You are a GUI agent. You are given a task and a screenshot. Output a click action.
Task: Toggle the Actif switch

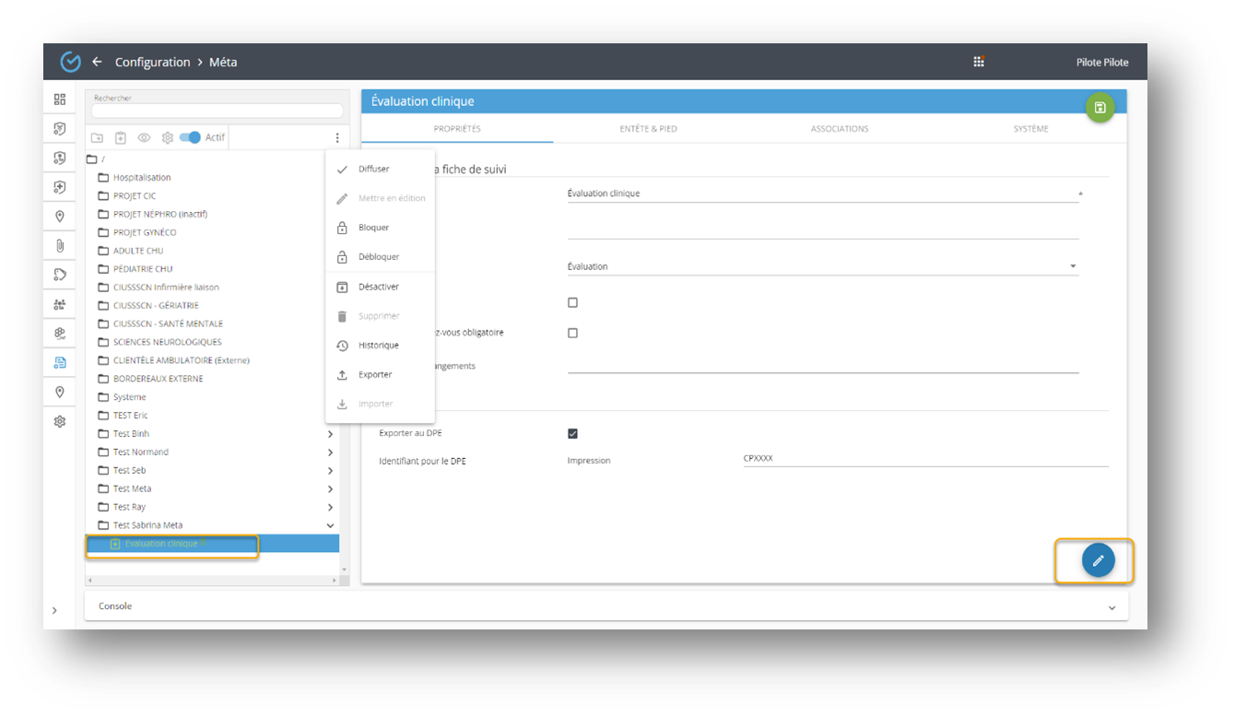pyautogui.click(x=191, y=137)
